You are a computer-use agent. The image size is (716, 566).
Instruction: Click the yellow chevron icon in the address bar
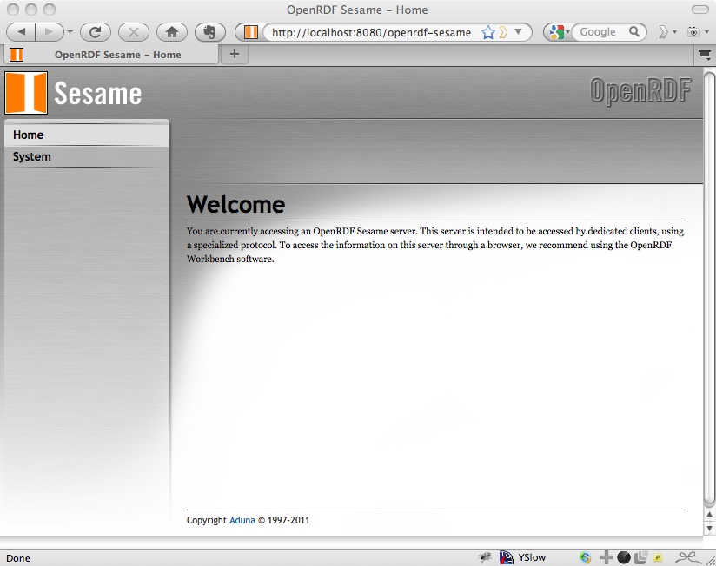503,32
